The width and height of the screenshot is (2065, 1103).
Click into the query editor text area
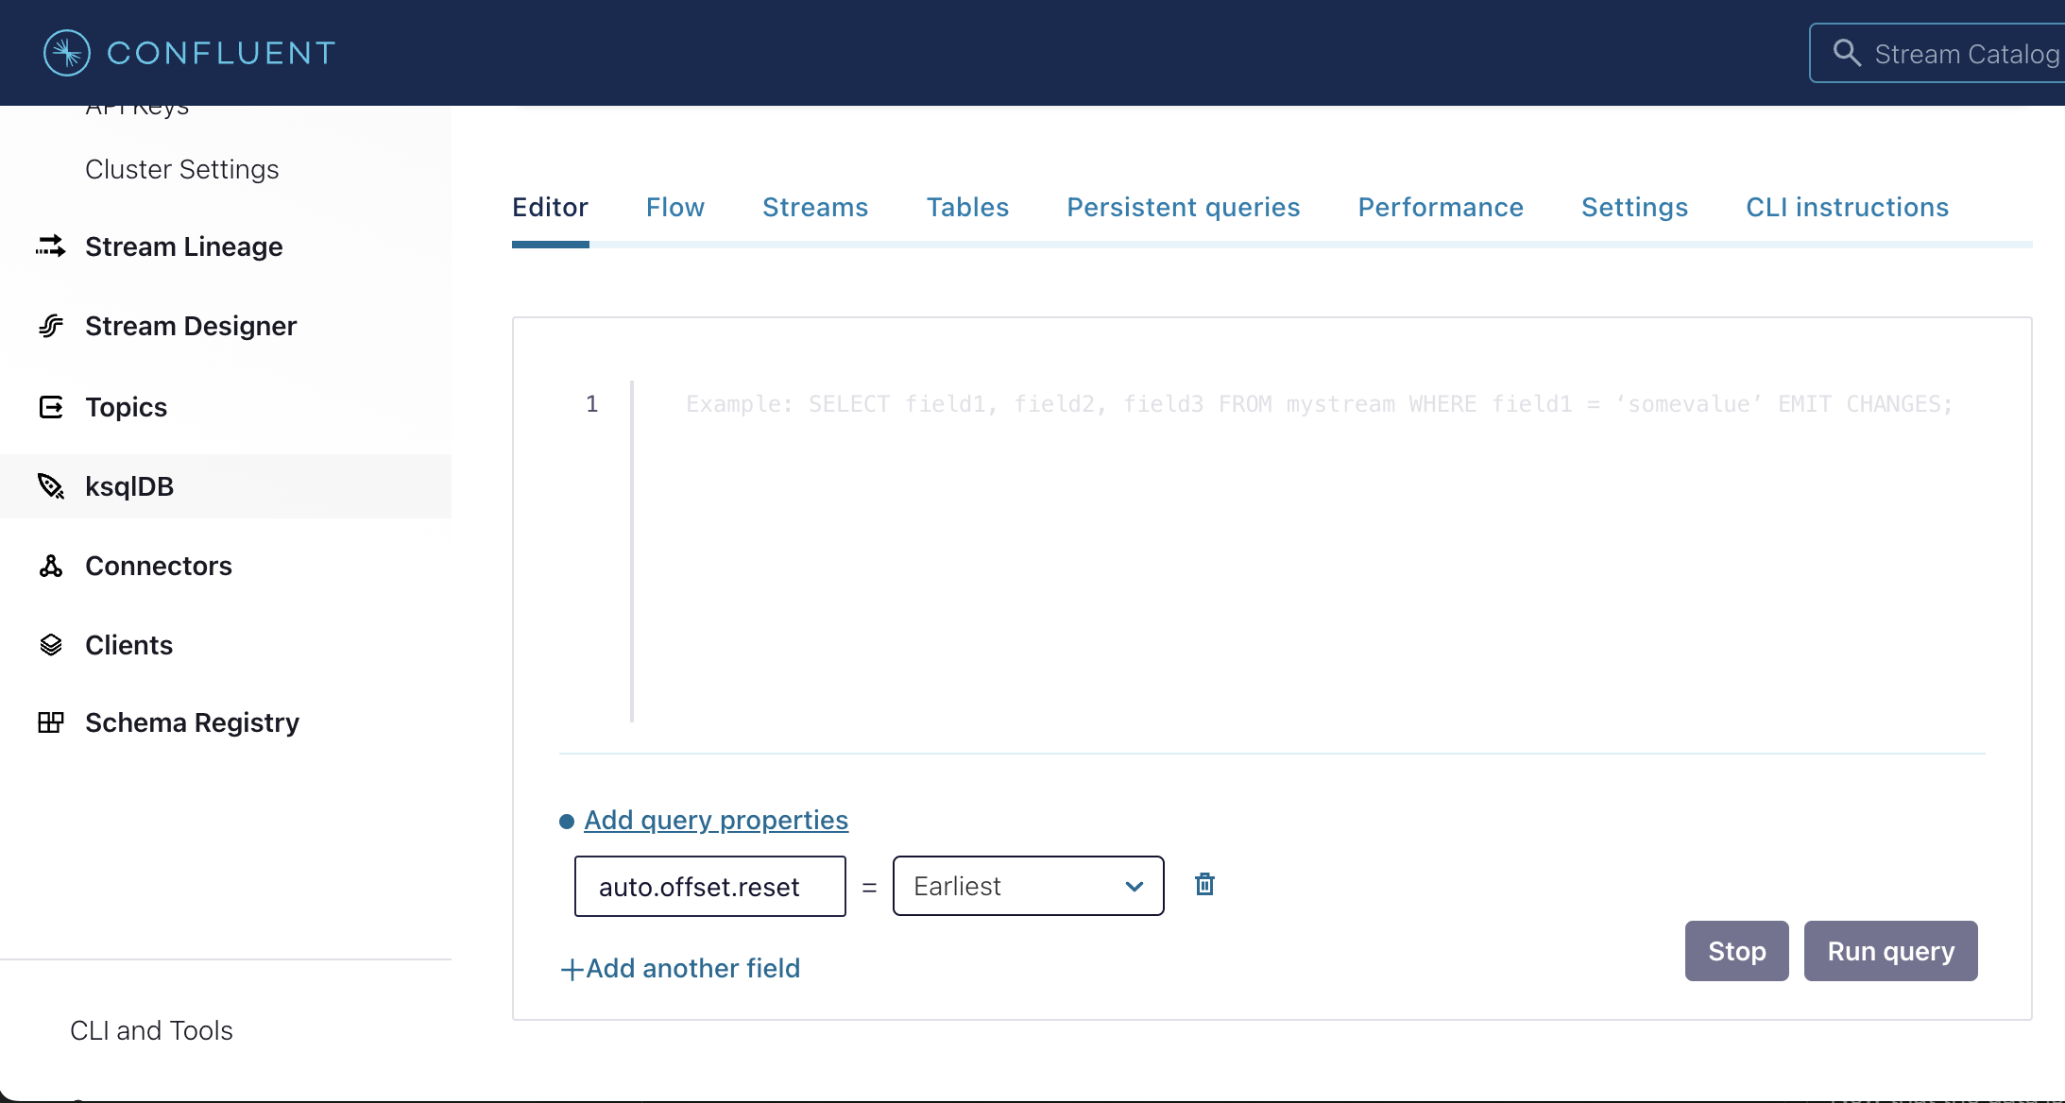(x=1308, y=551)
